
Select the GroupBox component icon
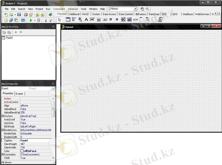[142, 19]
